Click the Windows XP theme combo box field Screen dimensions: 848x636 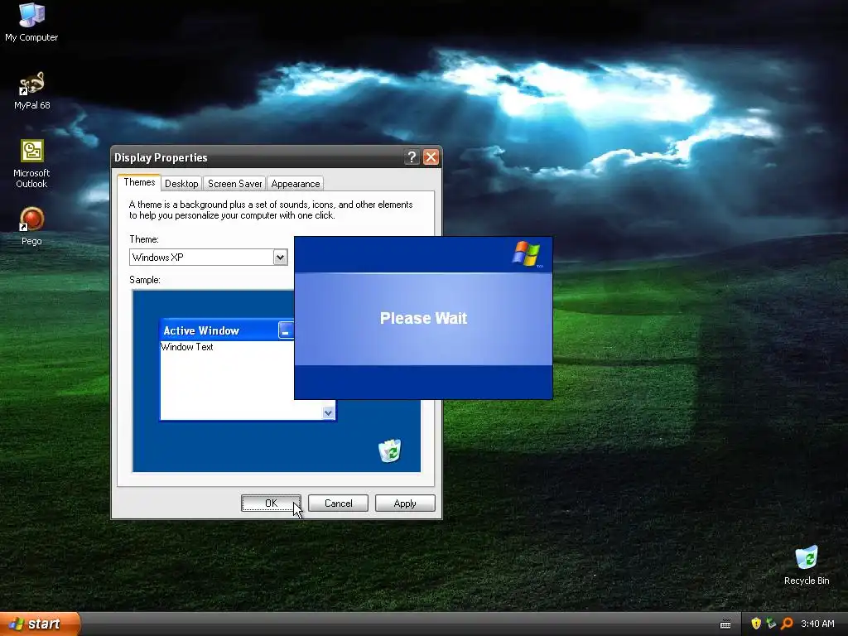point(208,257)
